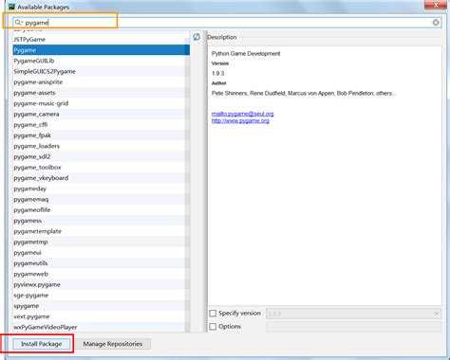Select pygametmp package
Screen dimensions: 450x360
(x=102, y=242)
